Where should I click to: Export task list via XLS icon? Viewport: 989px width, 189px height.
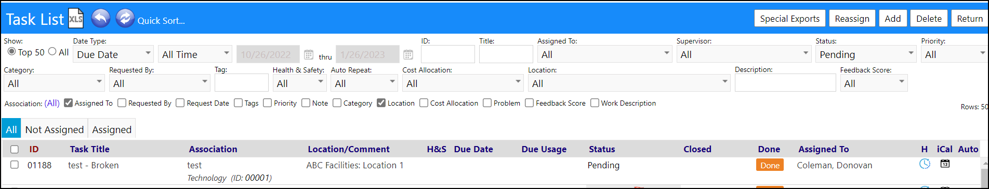[x=76, y=19]
